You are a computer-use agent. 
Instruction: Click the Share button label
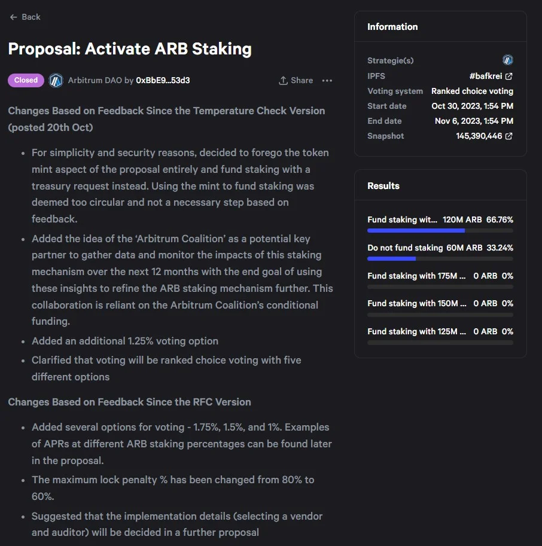click(302, 80)
